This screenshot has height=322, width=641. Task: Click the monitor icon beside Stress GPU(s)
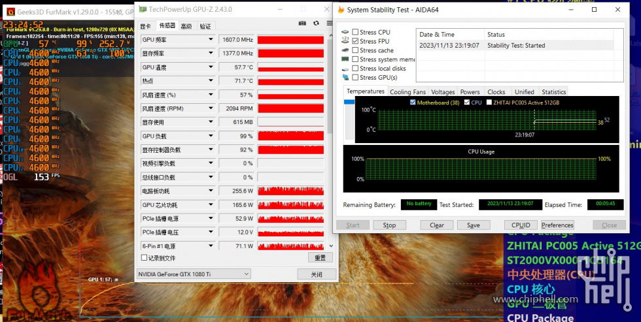[x=345, y=78]
